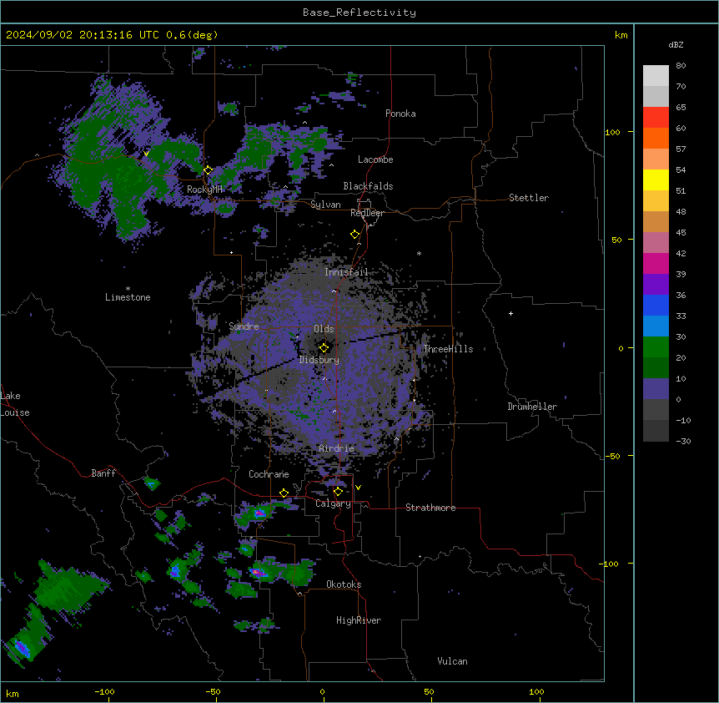Image resolution: width=719 pixels, height=703 pixels.
Task: Click the asterisk marker above Limestone label
Action: coord(128,289)
